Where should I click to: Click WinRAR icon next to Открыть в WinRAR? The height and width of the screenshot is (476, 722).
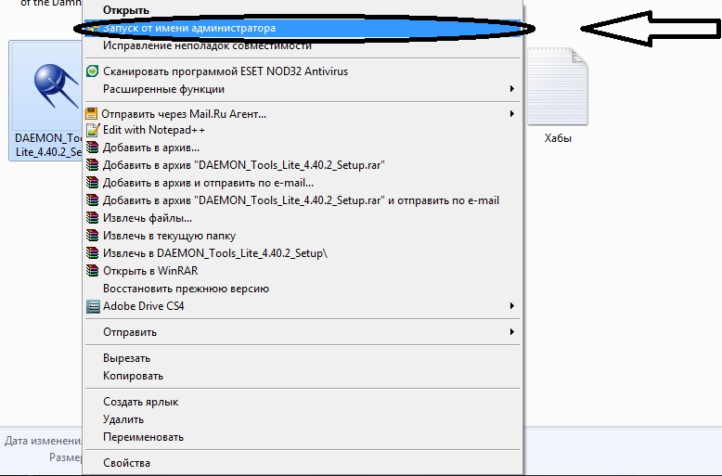click(x=93, y=271)
